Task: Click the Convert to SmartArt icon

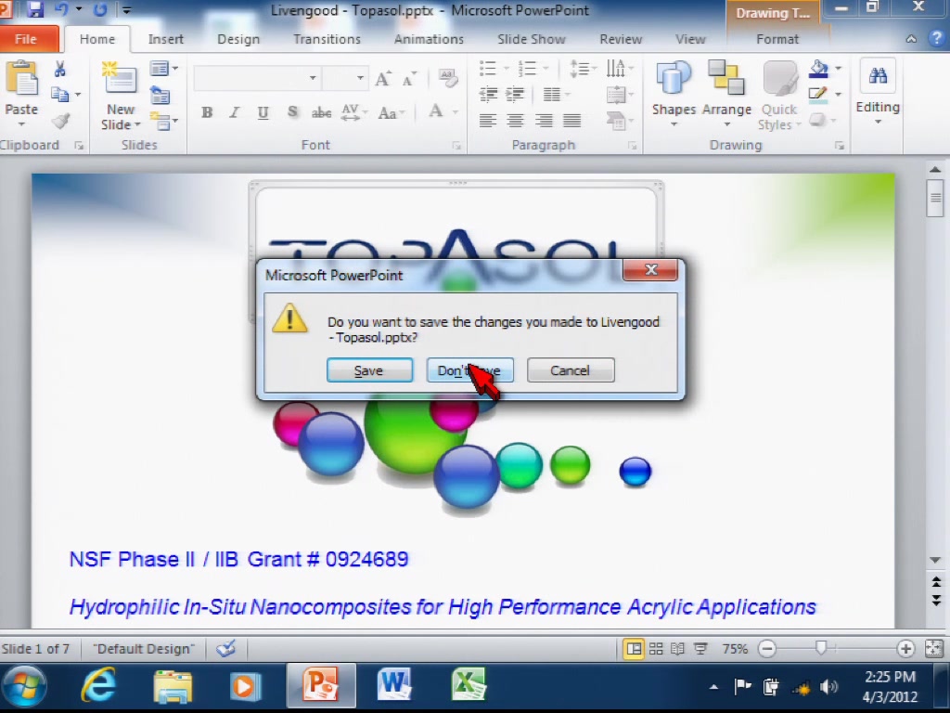Action: coord(616,122)
